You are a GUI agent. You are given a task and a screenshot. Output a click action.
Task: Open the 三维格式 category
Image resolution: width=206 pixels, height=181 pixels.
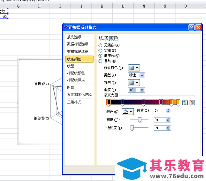79,102
